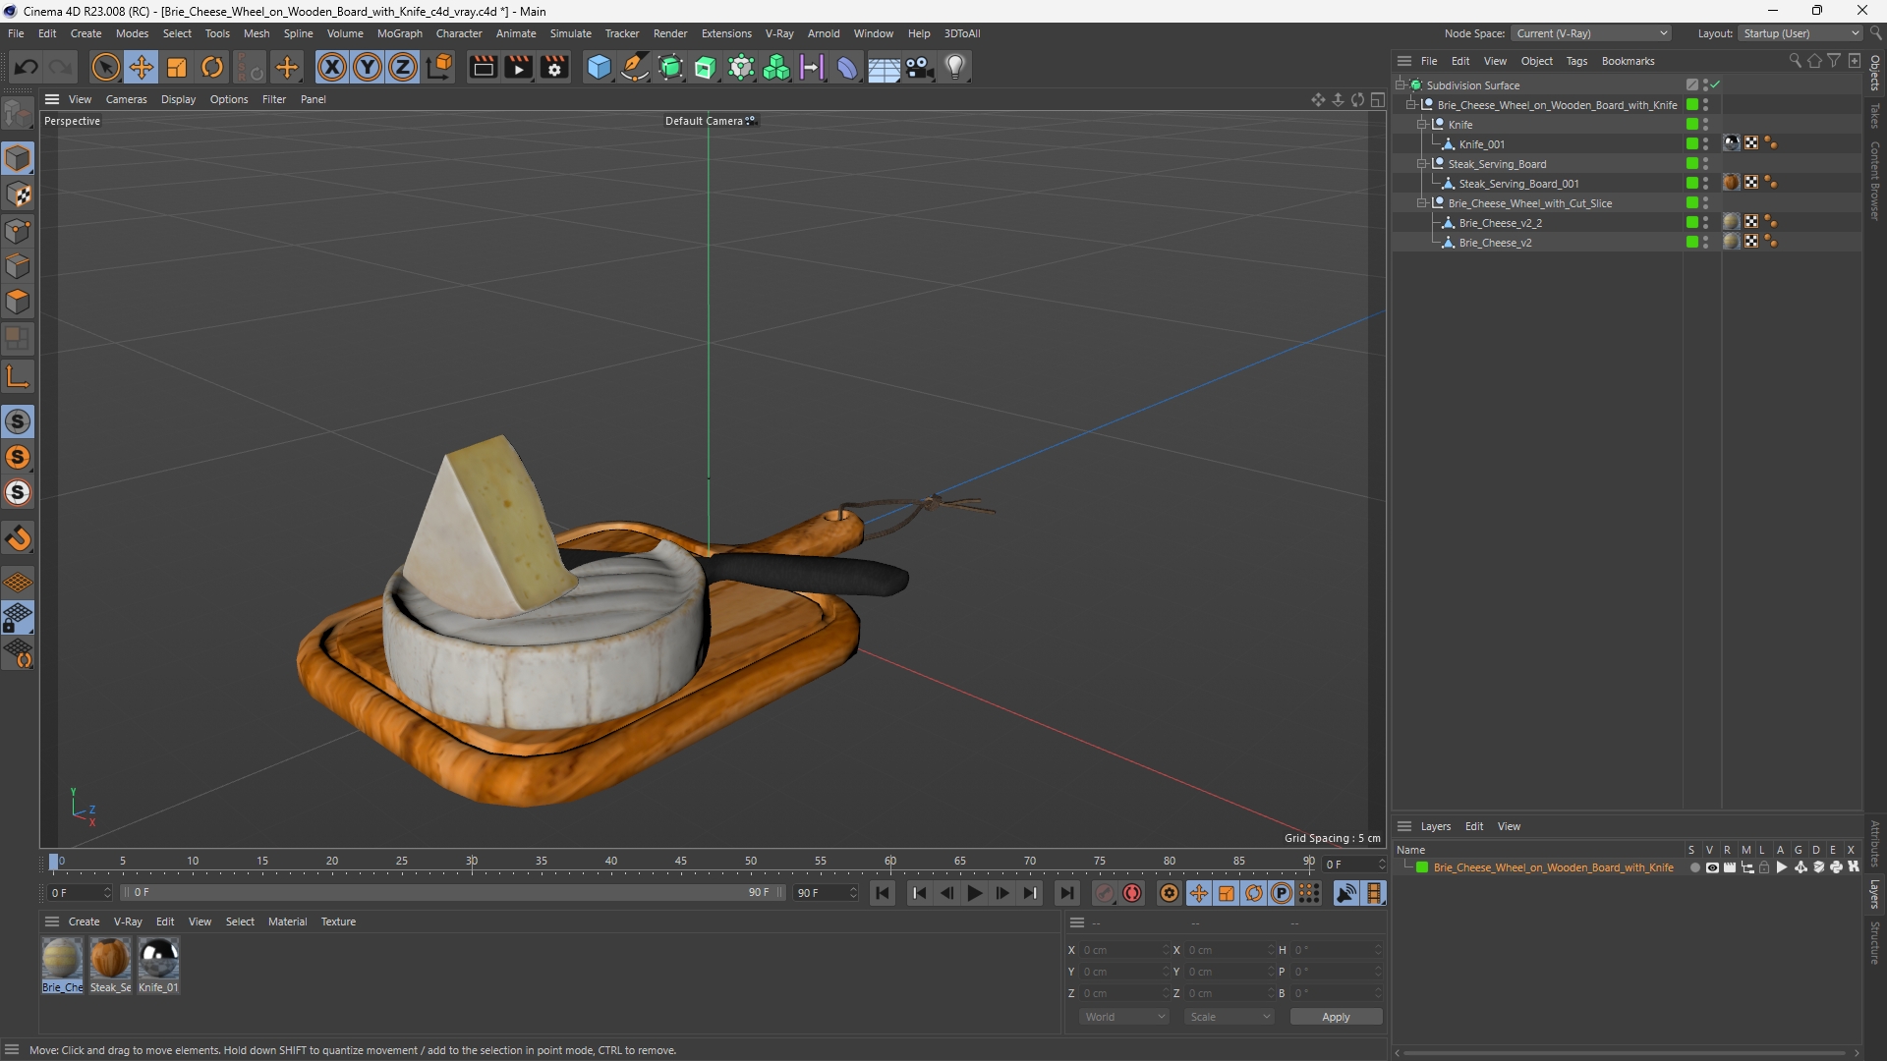
Task: Add a Light object bulb icon
Action: point(956,67)
